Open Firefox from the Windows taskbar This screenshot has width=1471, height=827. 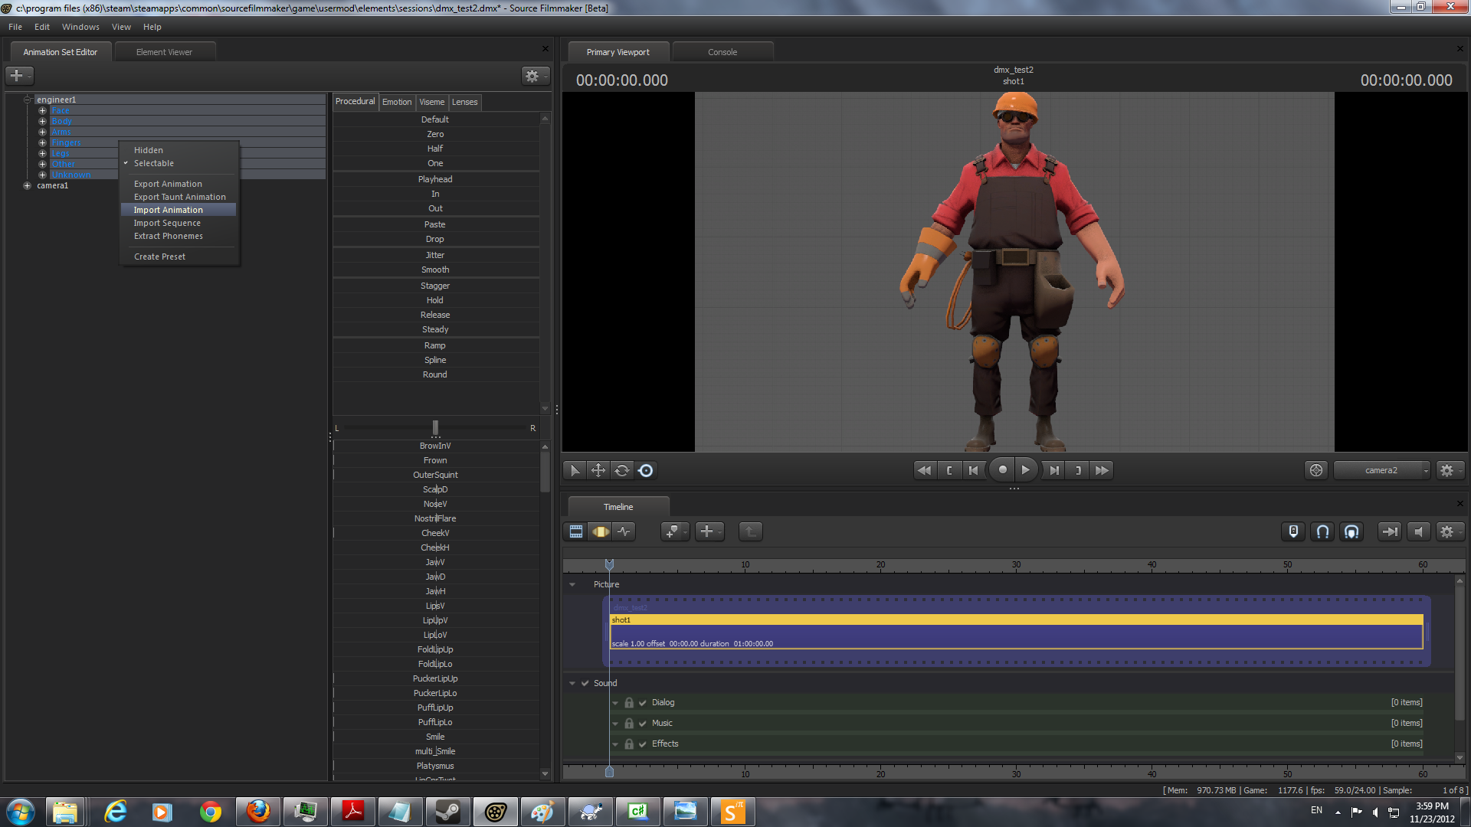pos(258,812)
